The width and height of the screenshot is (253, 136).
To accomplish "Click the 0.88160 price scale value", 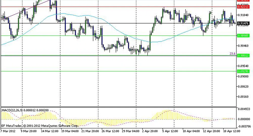I will pyautogui.click(x=243, y=97).
